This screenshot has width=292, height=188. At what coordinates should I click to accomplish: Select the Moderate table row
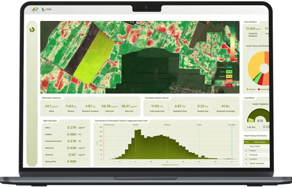point(256,155)
